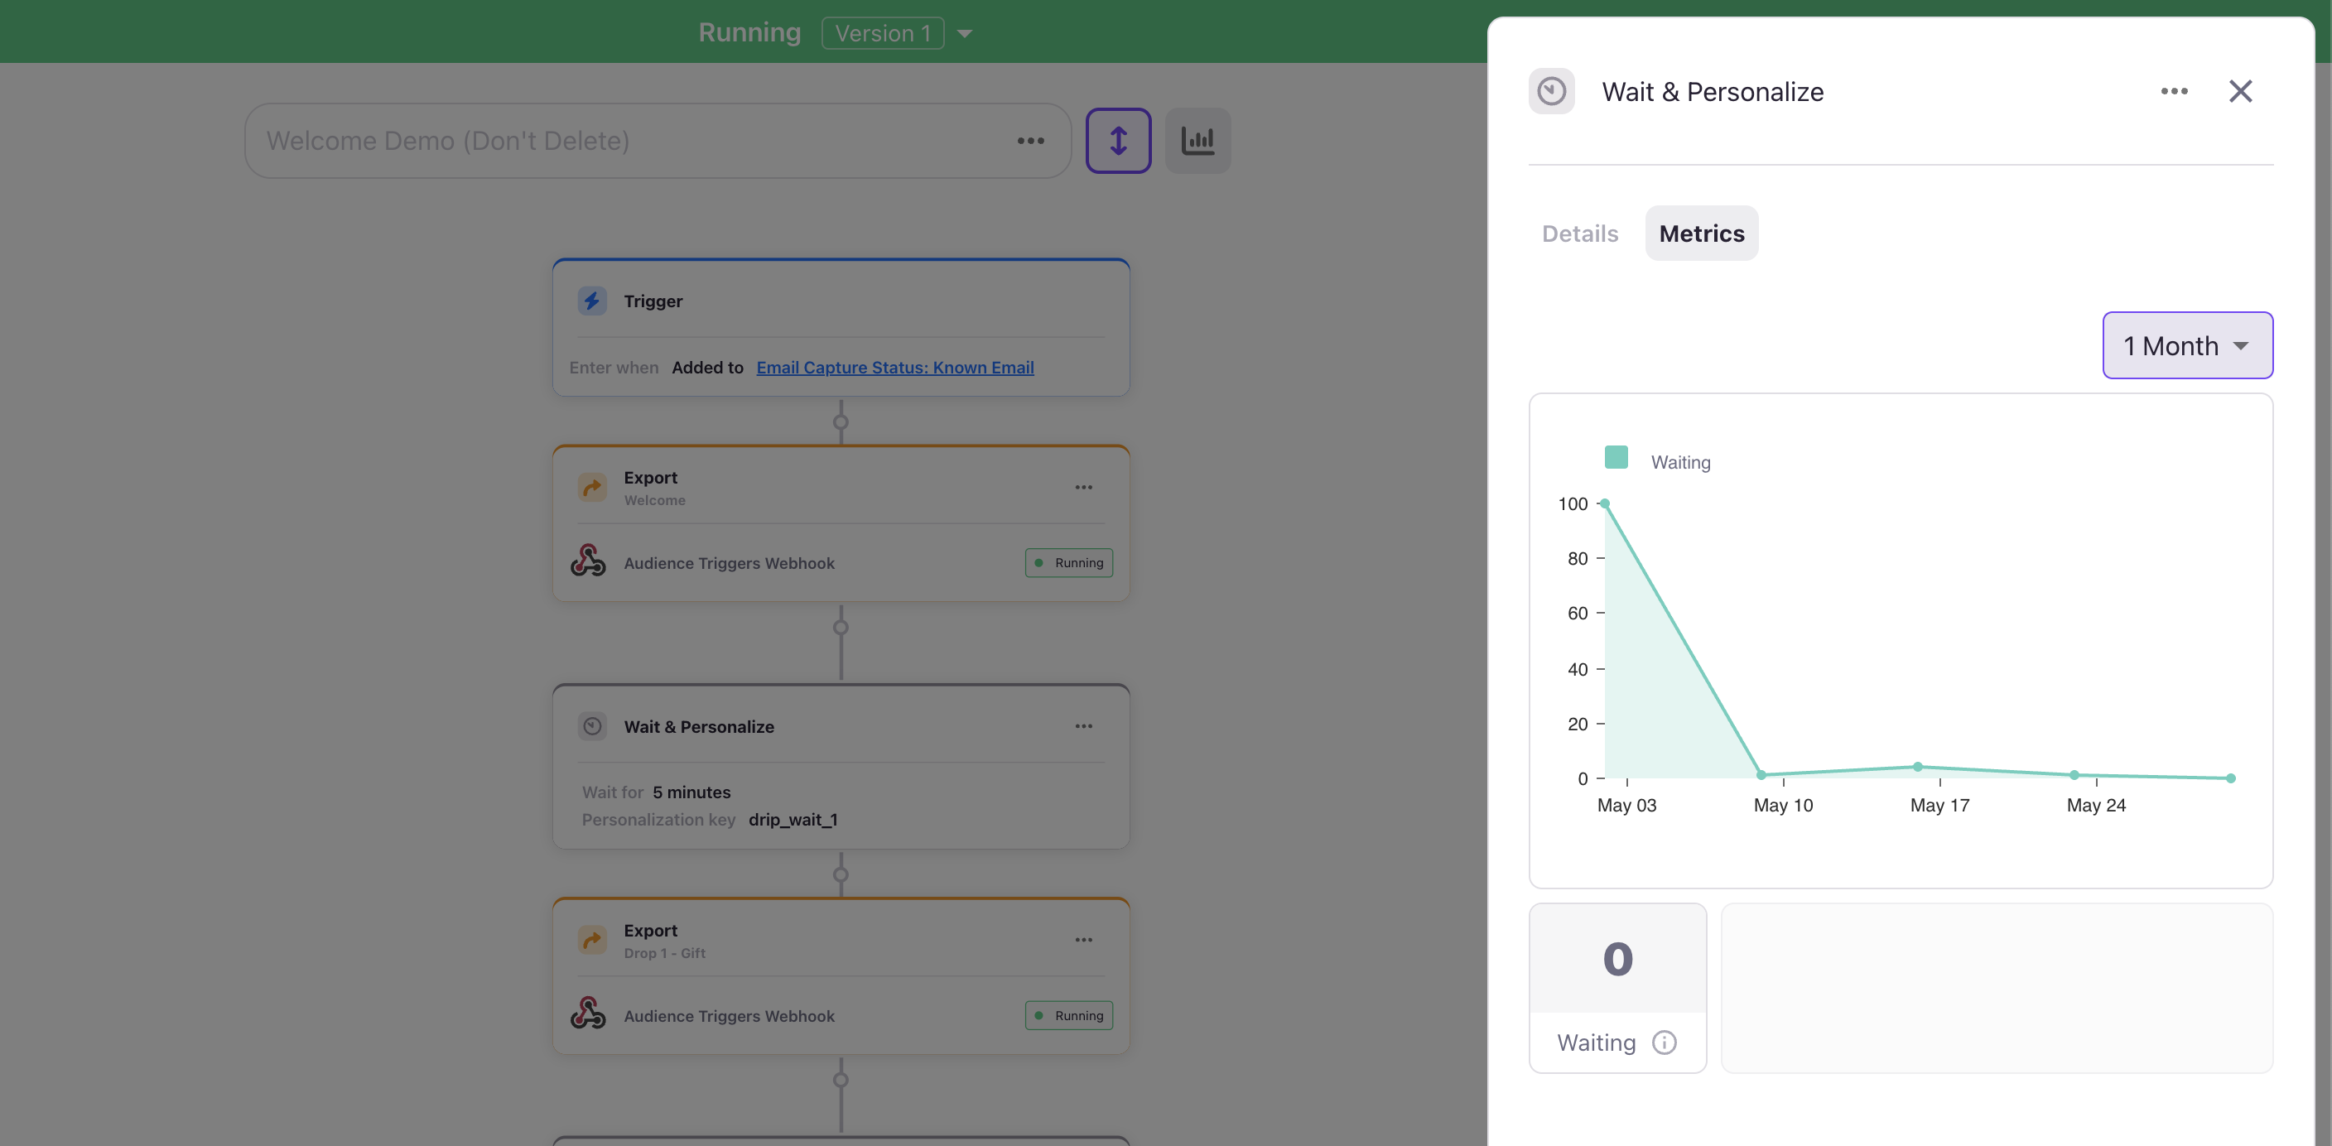Click the Waiting info icon

coord(1664,1042)
